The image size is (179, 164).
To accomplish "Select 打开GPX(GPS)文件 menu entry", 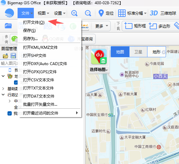I will 50,72.
